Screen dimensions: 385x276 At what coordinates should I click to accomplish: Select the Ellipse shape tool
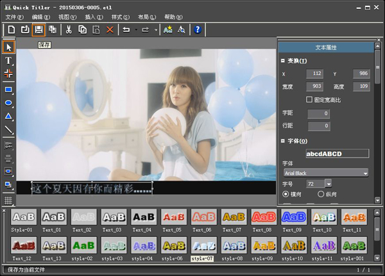pyautogui.click(x=8, y=102)
